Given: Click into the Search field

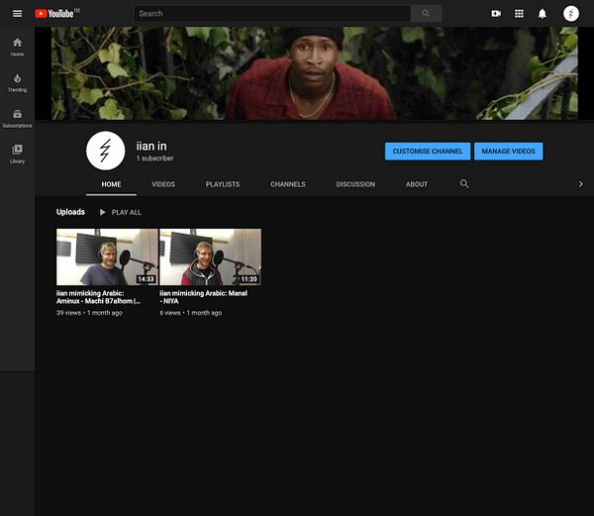Looking at the screenshot, I should [x=272, y=14].
